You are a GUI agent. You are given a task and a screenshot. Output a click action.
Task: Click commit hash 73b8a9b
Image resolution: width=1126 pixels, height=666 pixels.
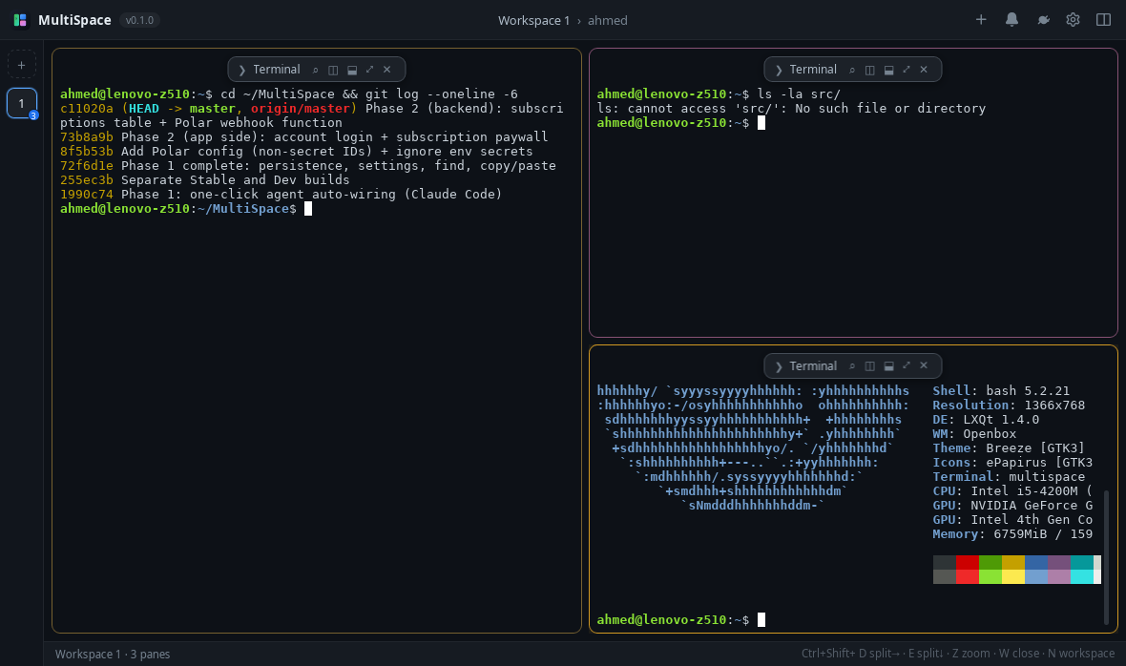tap(87, 137)
